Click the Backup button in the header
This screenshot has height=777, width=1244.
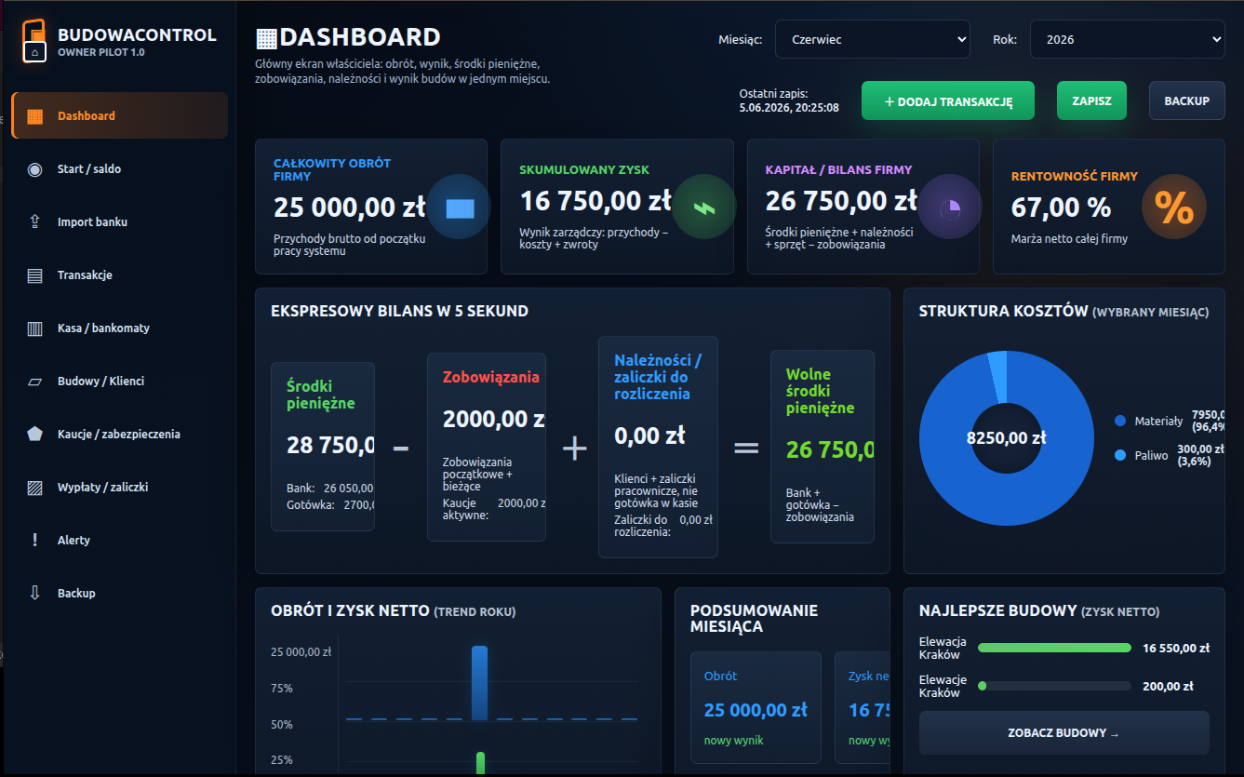(1186, 101)
